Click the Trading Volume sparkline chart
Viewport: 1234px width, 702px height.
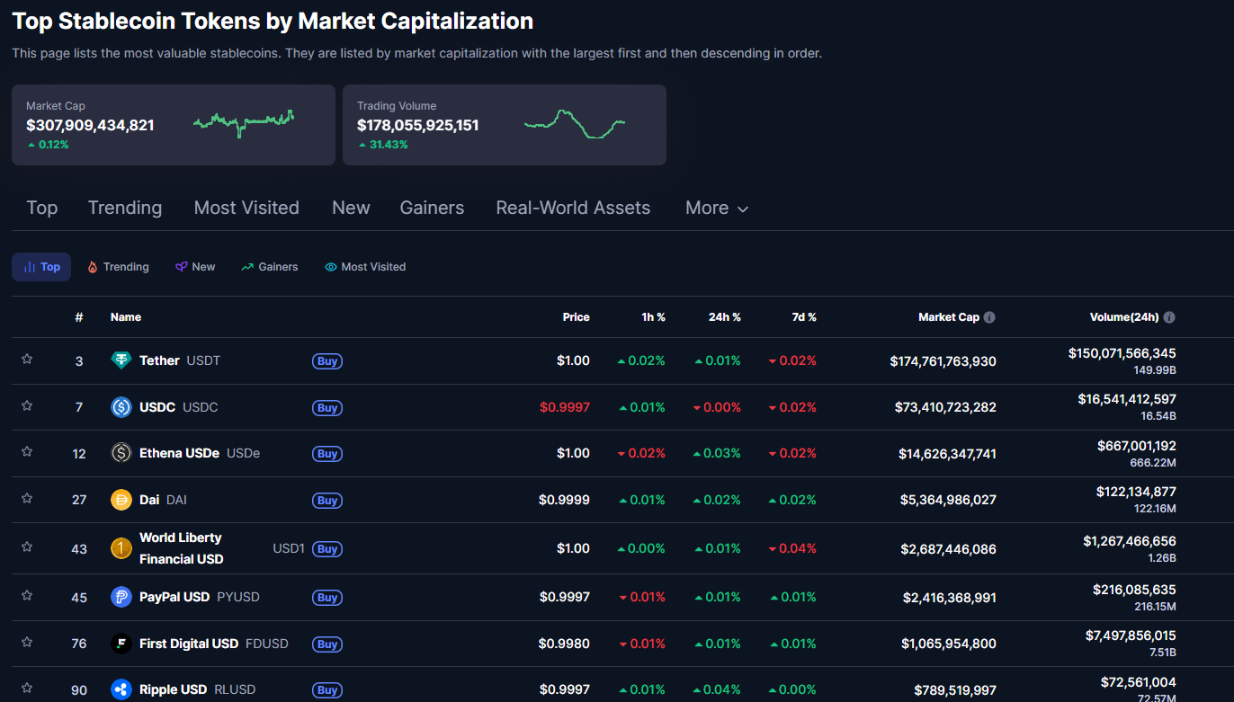click(x=575, y=123)
